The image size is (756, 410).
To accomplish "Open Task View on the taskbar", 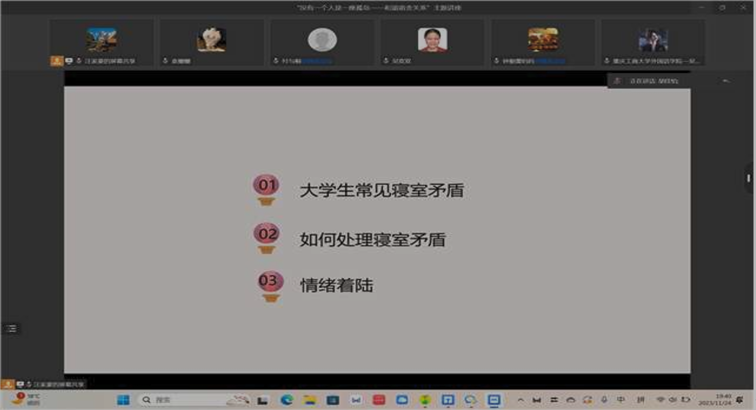I will [x=262, y=400].
